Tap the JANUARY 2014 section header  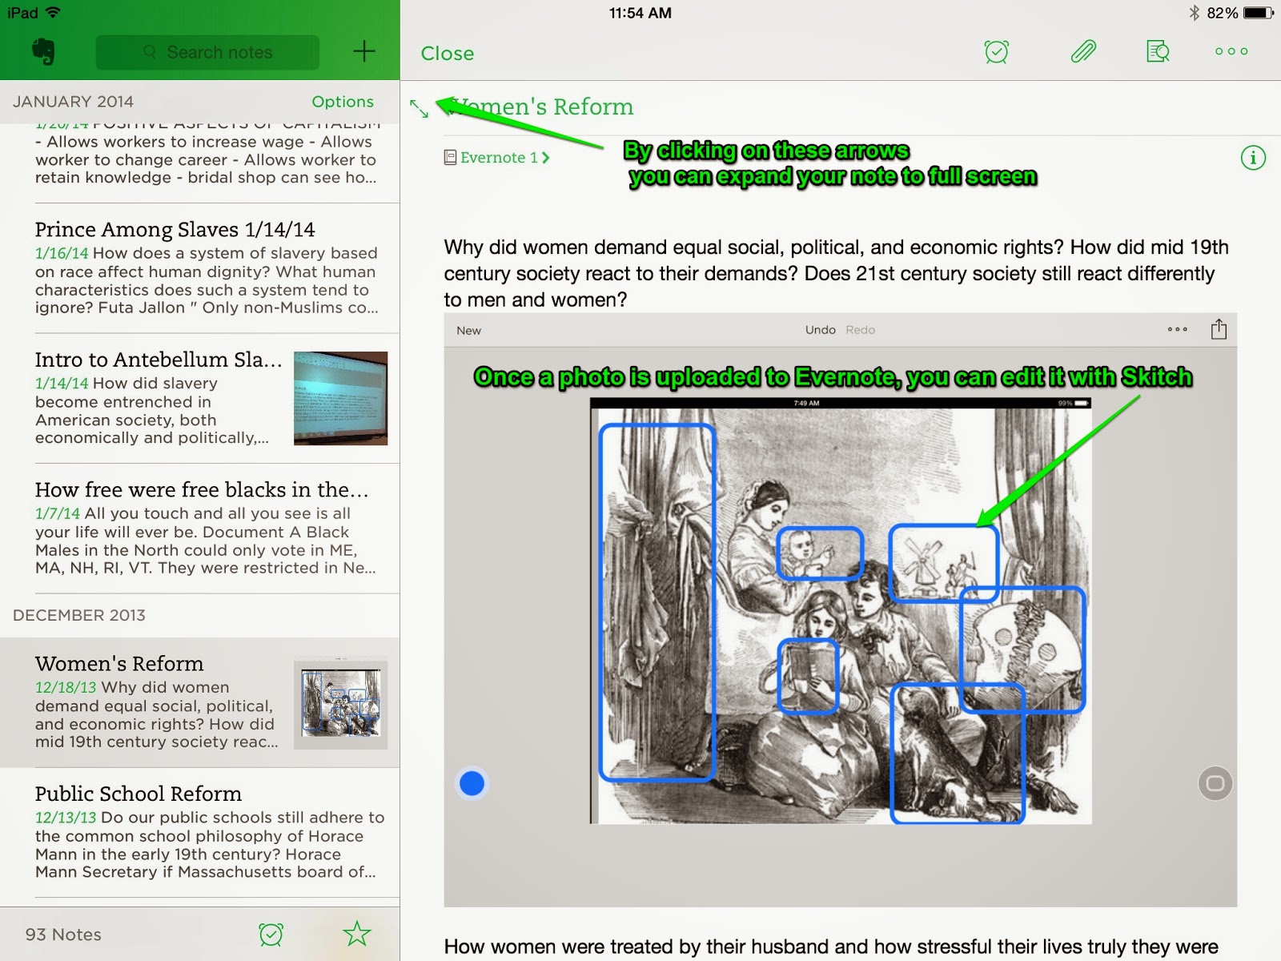point(73,102)
